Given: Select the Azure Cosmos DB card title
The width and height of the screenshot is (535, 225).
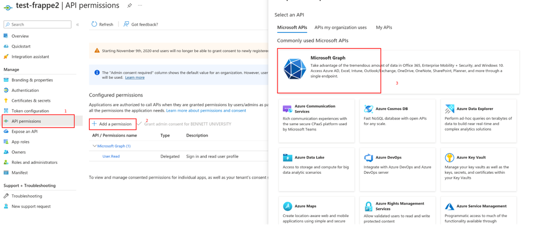Looking at the screenshot, I should [392, 109].
